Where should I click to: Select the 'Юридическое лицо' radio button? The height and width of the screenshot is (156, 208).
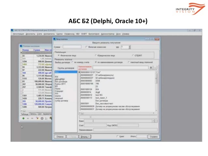96,55
